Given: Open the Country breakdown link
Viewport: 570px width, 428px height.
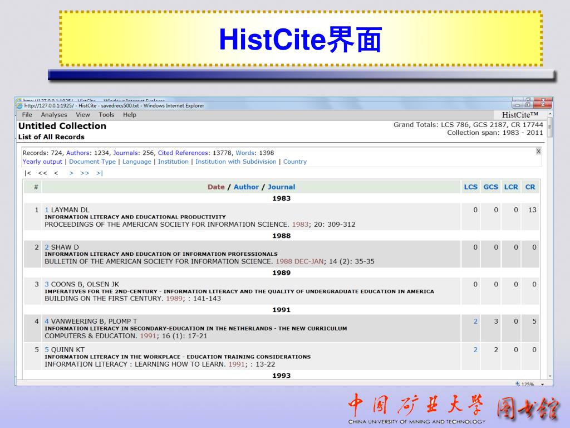Looking at the screenshot, I should [295, 162].
